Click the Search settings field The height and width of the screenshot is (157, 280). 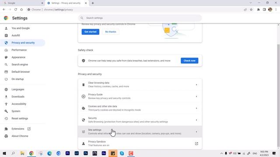tap(140, 18)
